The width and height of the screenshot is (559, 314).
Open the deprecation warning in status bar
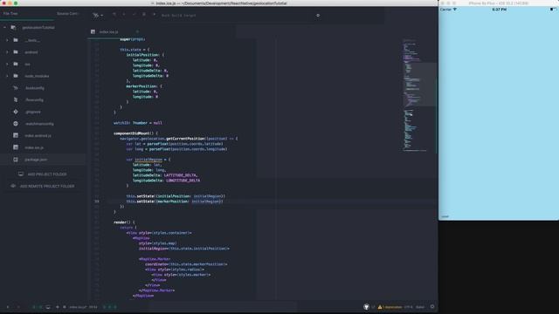(x=390, y=307)
